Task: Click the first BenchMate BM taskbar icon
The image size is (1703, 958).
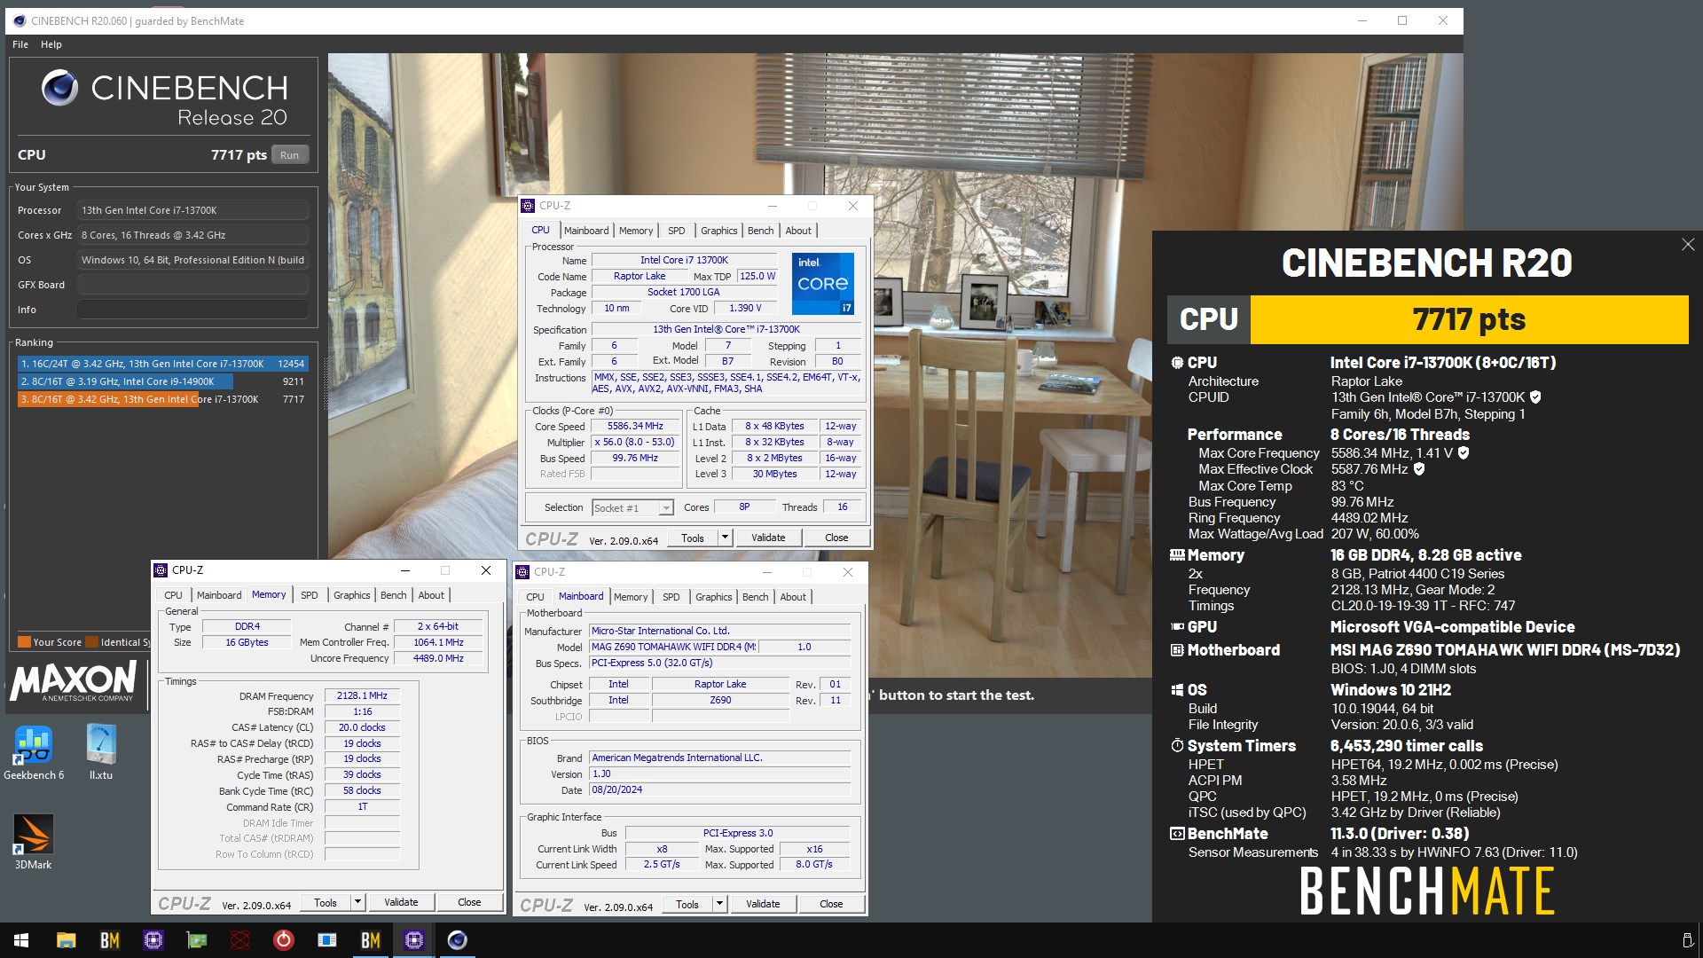Action: coord(109,940)
